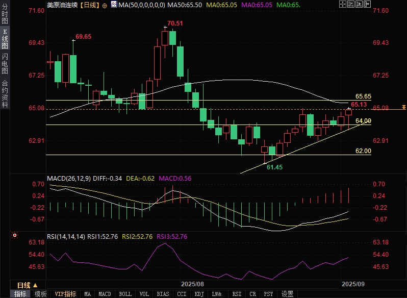Choose the MA indicator button
The image size is (407, 298).
point(88,294)
